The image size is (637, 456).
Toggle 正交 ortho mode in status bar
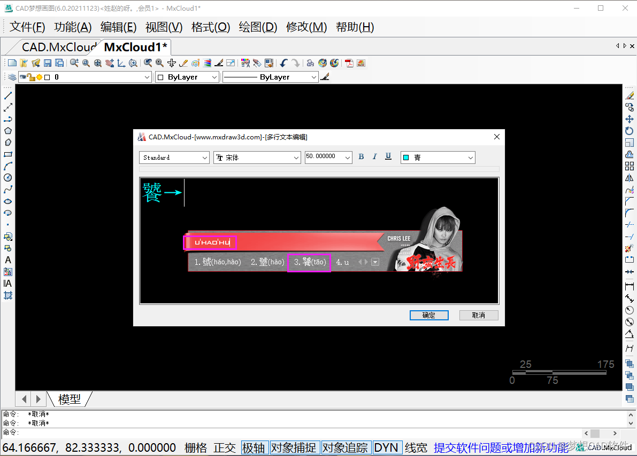point(225,448)
